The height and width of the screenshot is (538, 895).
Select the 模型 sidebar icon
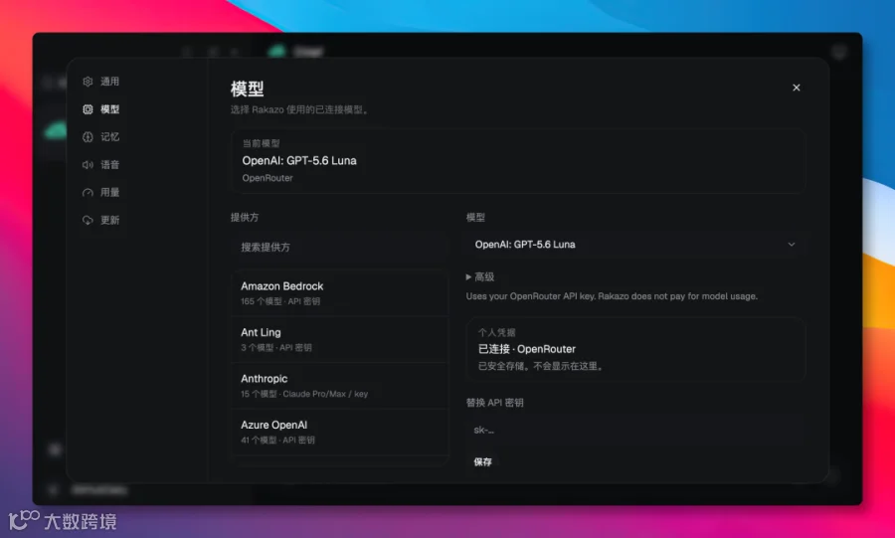[88, 109]
